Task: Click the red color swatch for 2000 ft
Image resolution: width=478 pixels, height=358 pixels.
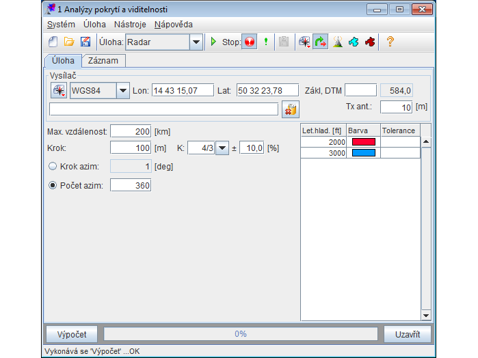Action: point(363,141)
